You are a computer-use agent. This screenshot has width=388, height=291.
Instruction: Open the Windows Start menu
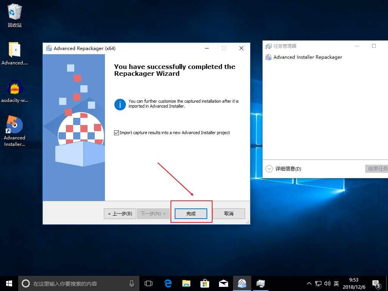[x=9, y=283]
